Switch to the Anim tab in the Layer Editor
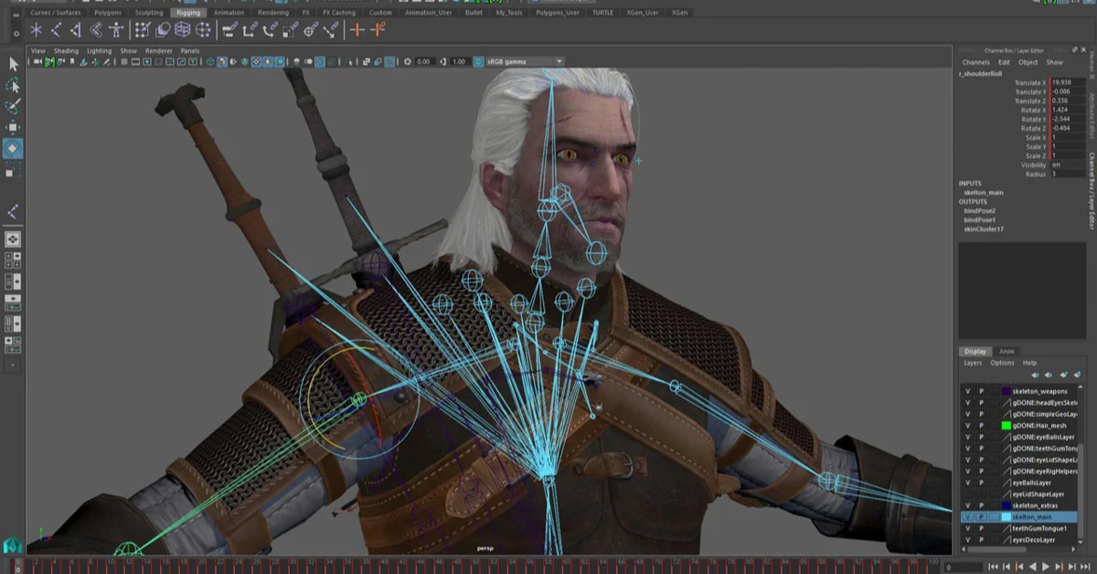The width and height of the screenshot is (1097, 574). click(1006, 351)
